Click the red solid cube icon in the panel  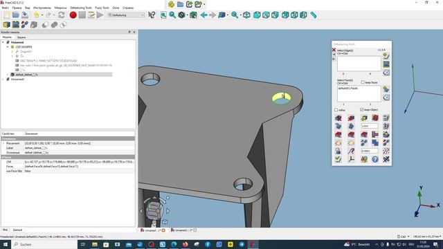[375, 118]
